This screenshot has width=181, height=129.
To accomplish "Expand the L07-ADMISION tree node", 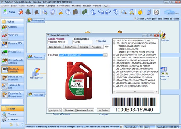I will pos(114,60).
